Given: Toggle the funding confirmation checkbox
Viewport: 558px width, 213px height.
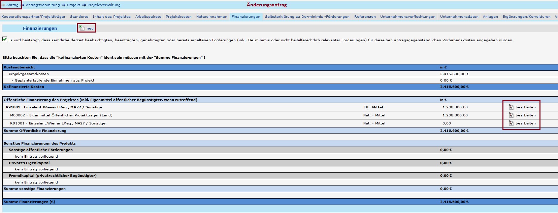Looking at the screenshot, I should click(x=5, y=39).
